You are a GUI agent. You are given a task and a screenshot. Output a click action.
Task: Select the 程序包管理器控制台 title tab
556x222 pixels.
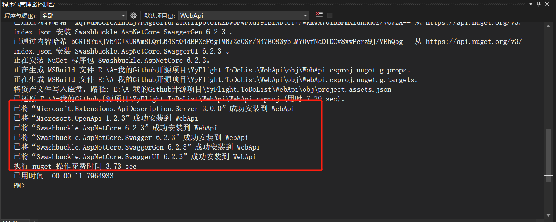27,4
